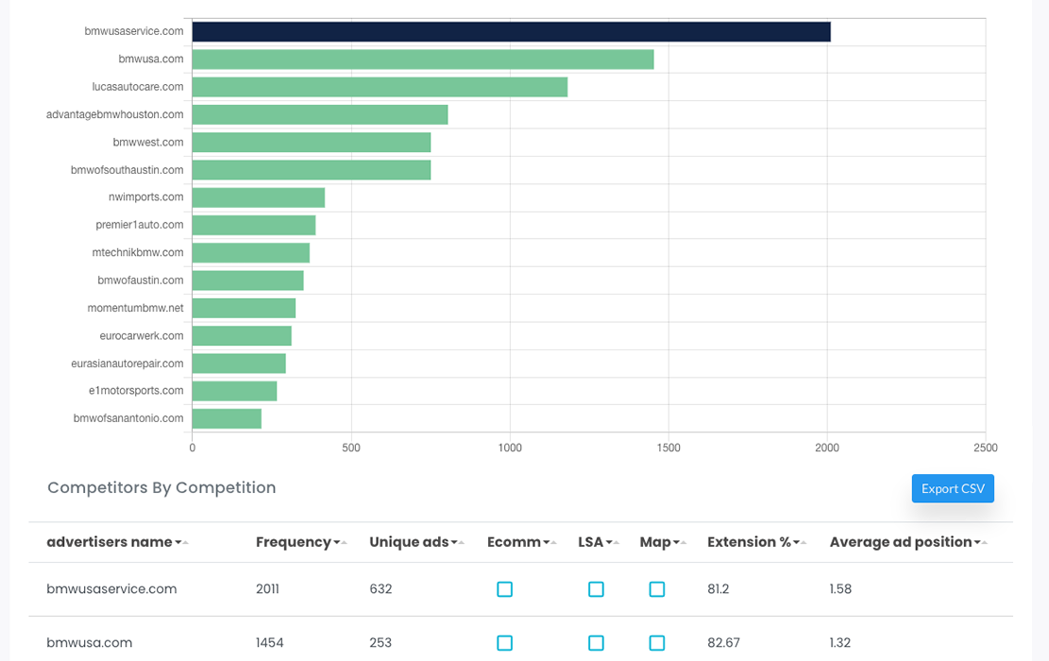1049x661 pixels.
Task: Select the eurocarwerk.com chart bar
Action: coord(242,336)
